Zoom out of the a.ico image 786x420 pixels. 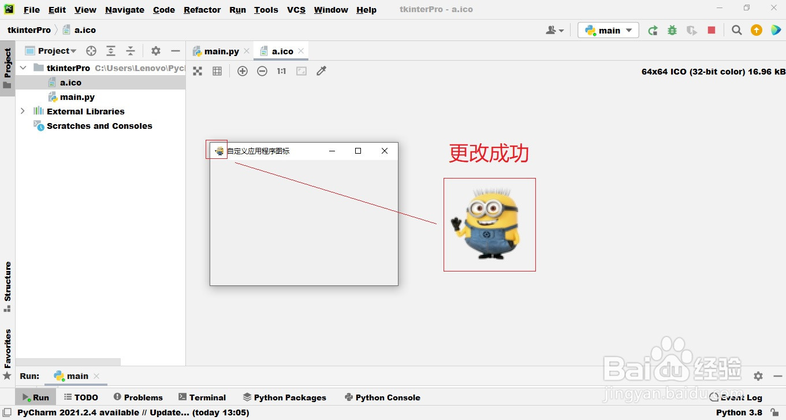(x=262, y=71)
